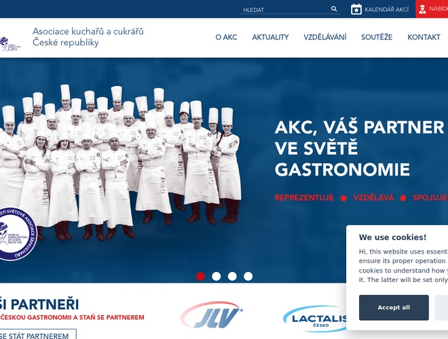
Task: Click the Hledat search field
Action: pos(284,9)
